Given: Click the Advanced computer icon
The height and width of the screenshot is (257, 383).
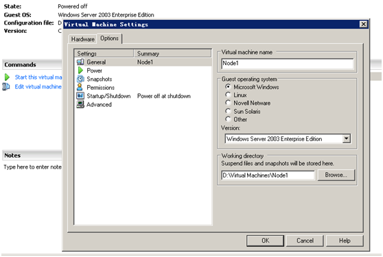Looking at the screenshot, I should pos(80,104).
